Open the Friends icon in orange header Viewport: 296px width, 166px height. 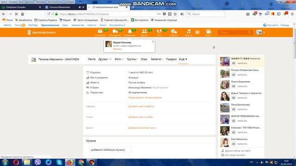pos(144,31)
